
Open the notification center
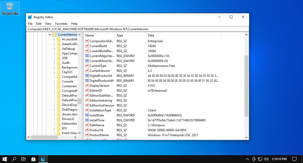tap(294, 159)
